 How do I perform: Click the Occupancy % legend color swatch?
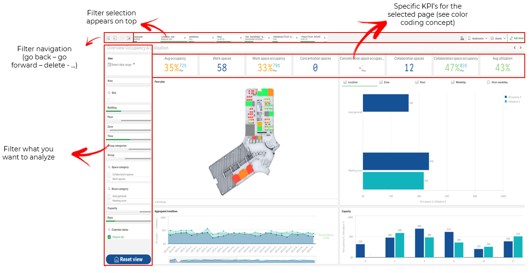506,97
